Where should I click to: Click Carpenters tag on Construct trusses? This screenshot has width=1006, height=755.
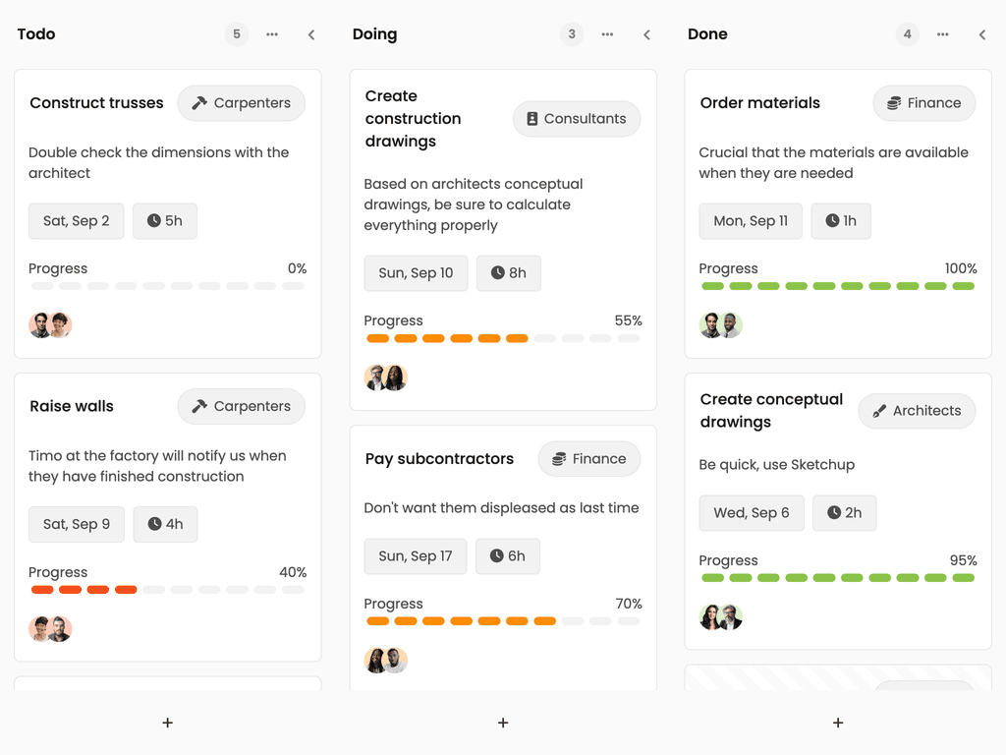(x=242, y=102)
